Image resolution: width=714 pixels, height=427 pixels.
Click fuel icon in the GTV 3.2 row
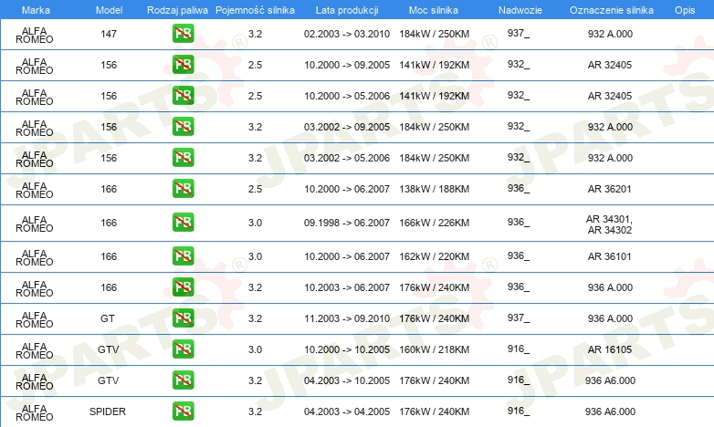183,380
